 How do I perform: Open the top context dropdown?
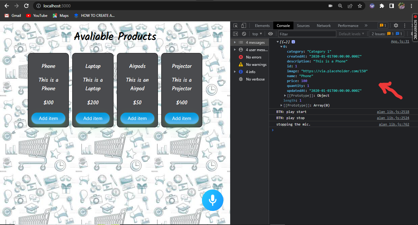click(x=257, y=34)
